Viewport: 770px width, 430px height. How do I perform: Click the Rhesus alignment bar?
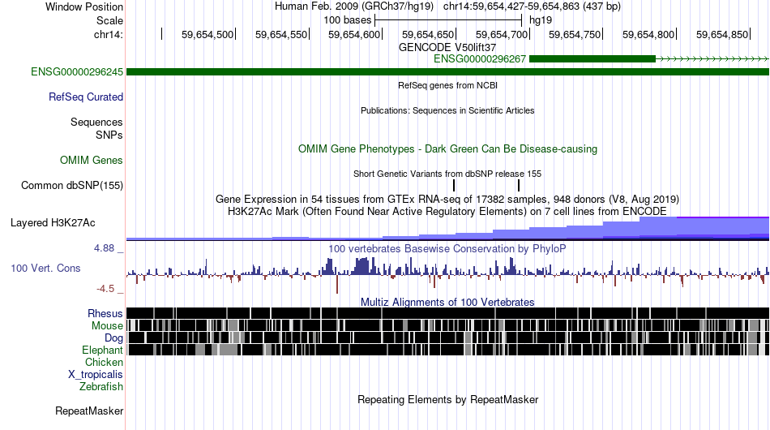pyautogui.click(x=447, y=313)
